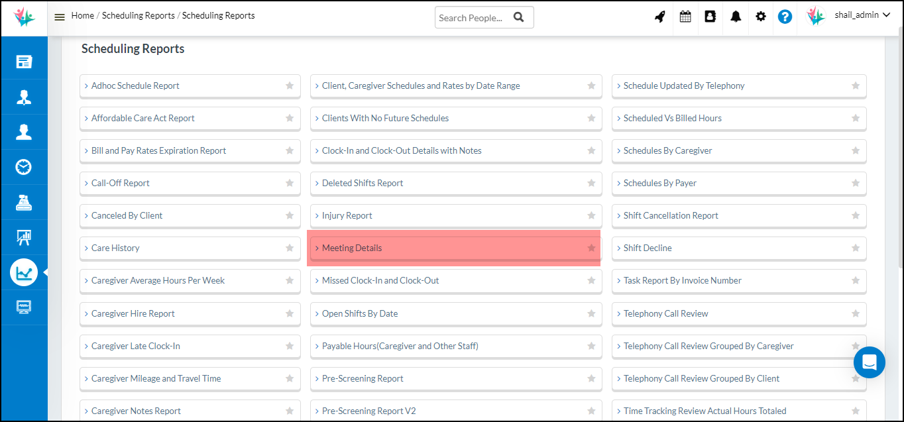Viewport: 904px width, 422px height.
Task: Open the blue help icon
Action: [x=785, y=15]
